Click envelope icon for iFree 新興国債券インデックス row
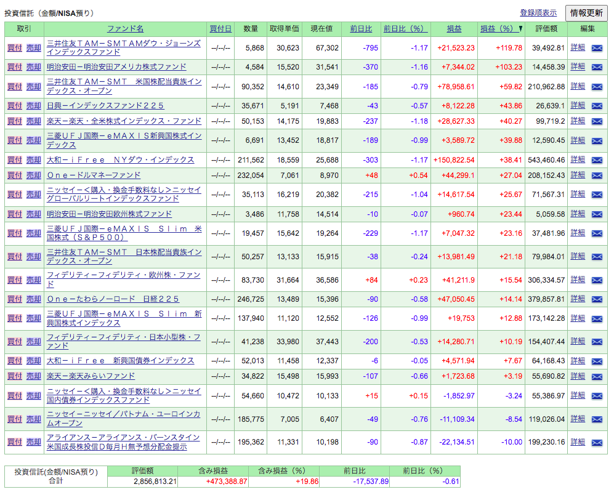Viewport: 614px width, 492px height. point(596,361)
